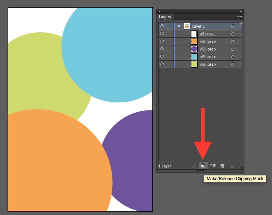Image resolution: width=272 pixels, height=215 pixels.
Task: Toggle lock column for Rectangle sublayer
Action: click(170, 34)
